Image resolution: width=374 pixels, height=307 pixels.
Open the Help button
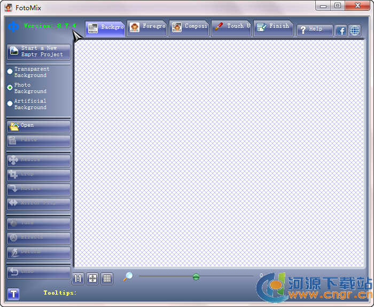click(x=315, y=30)
